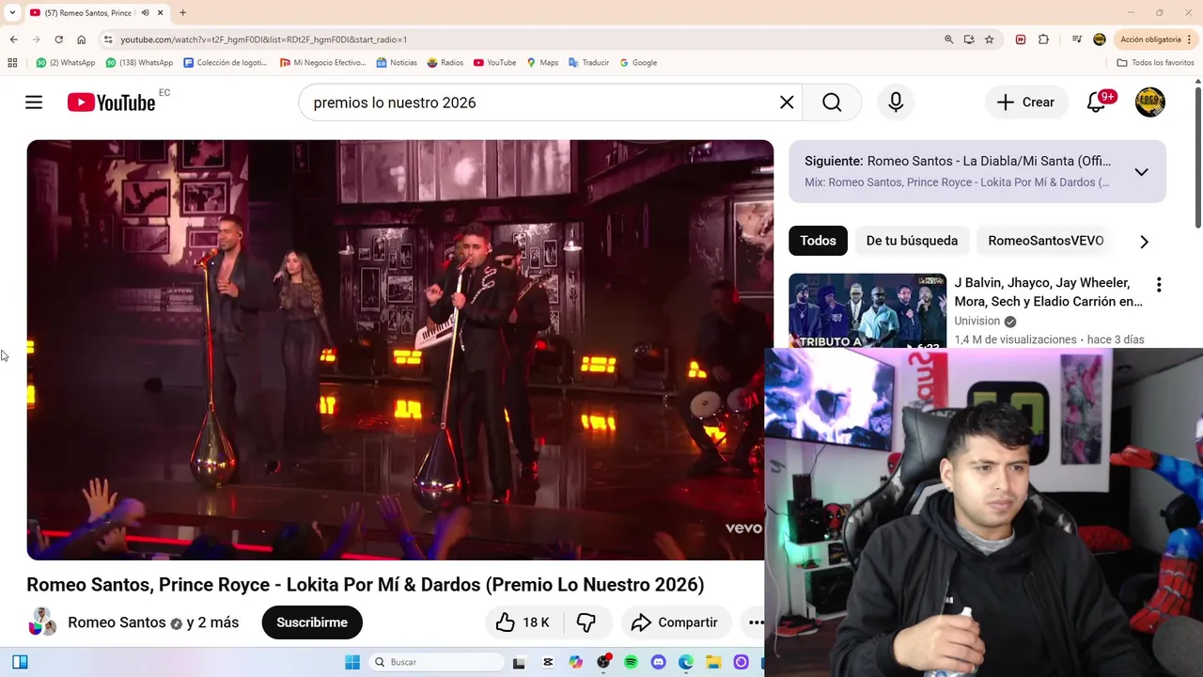The image size is (1203, 677).
Task: Open the Romeo Santos channel name
Action: click(x=117, y=622)
